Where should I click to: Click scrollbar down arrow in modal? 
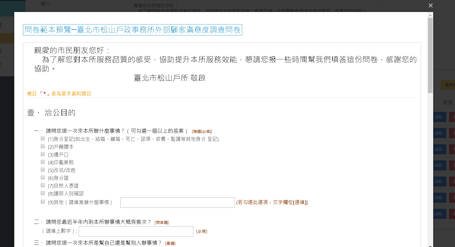(x=430, y=246)
